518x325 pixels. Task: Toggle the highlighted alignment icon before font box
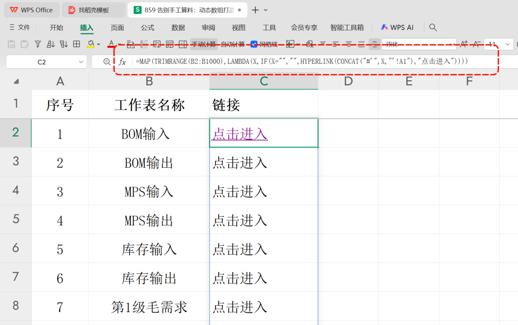coord(374,44)
